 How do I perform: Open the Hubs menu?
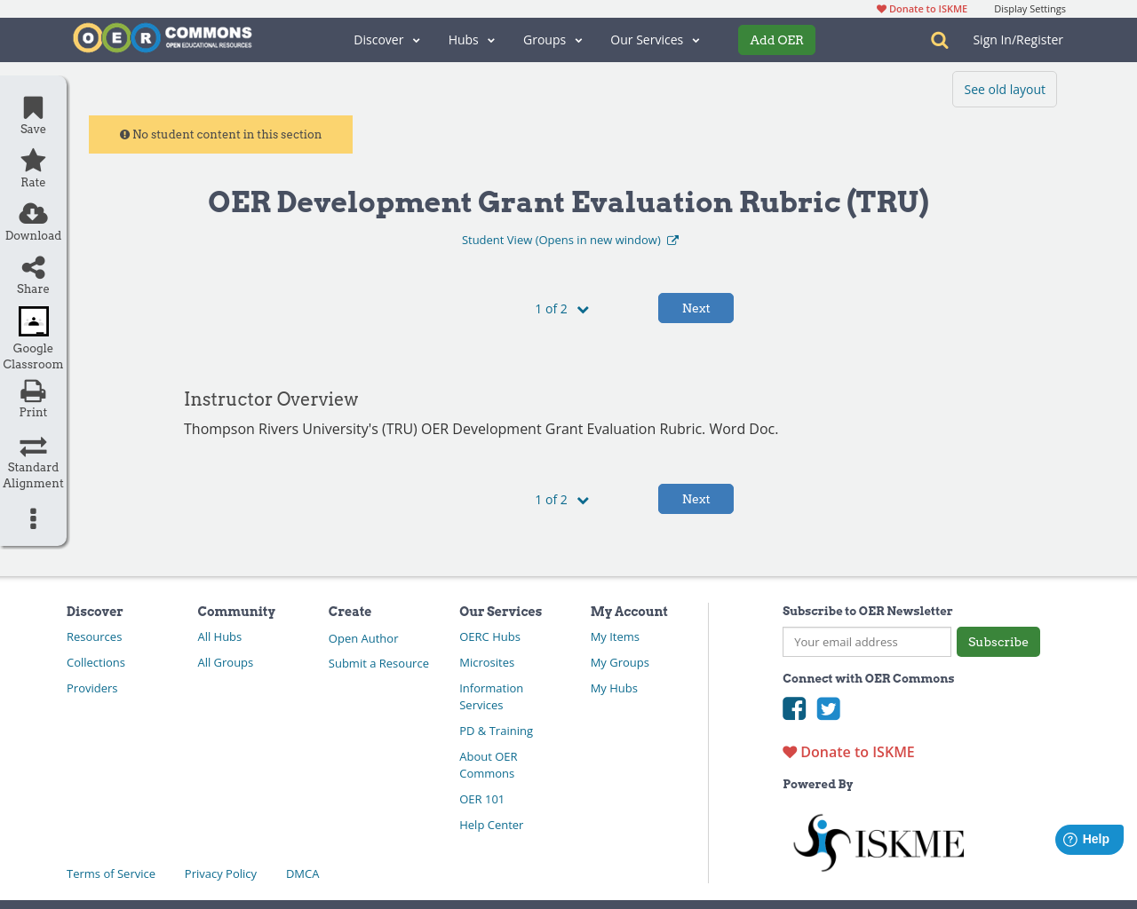pos(470,40)
